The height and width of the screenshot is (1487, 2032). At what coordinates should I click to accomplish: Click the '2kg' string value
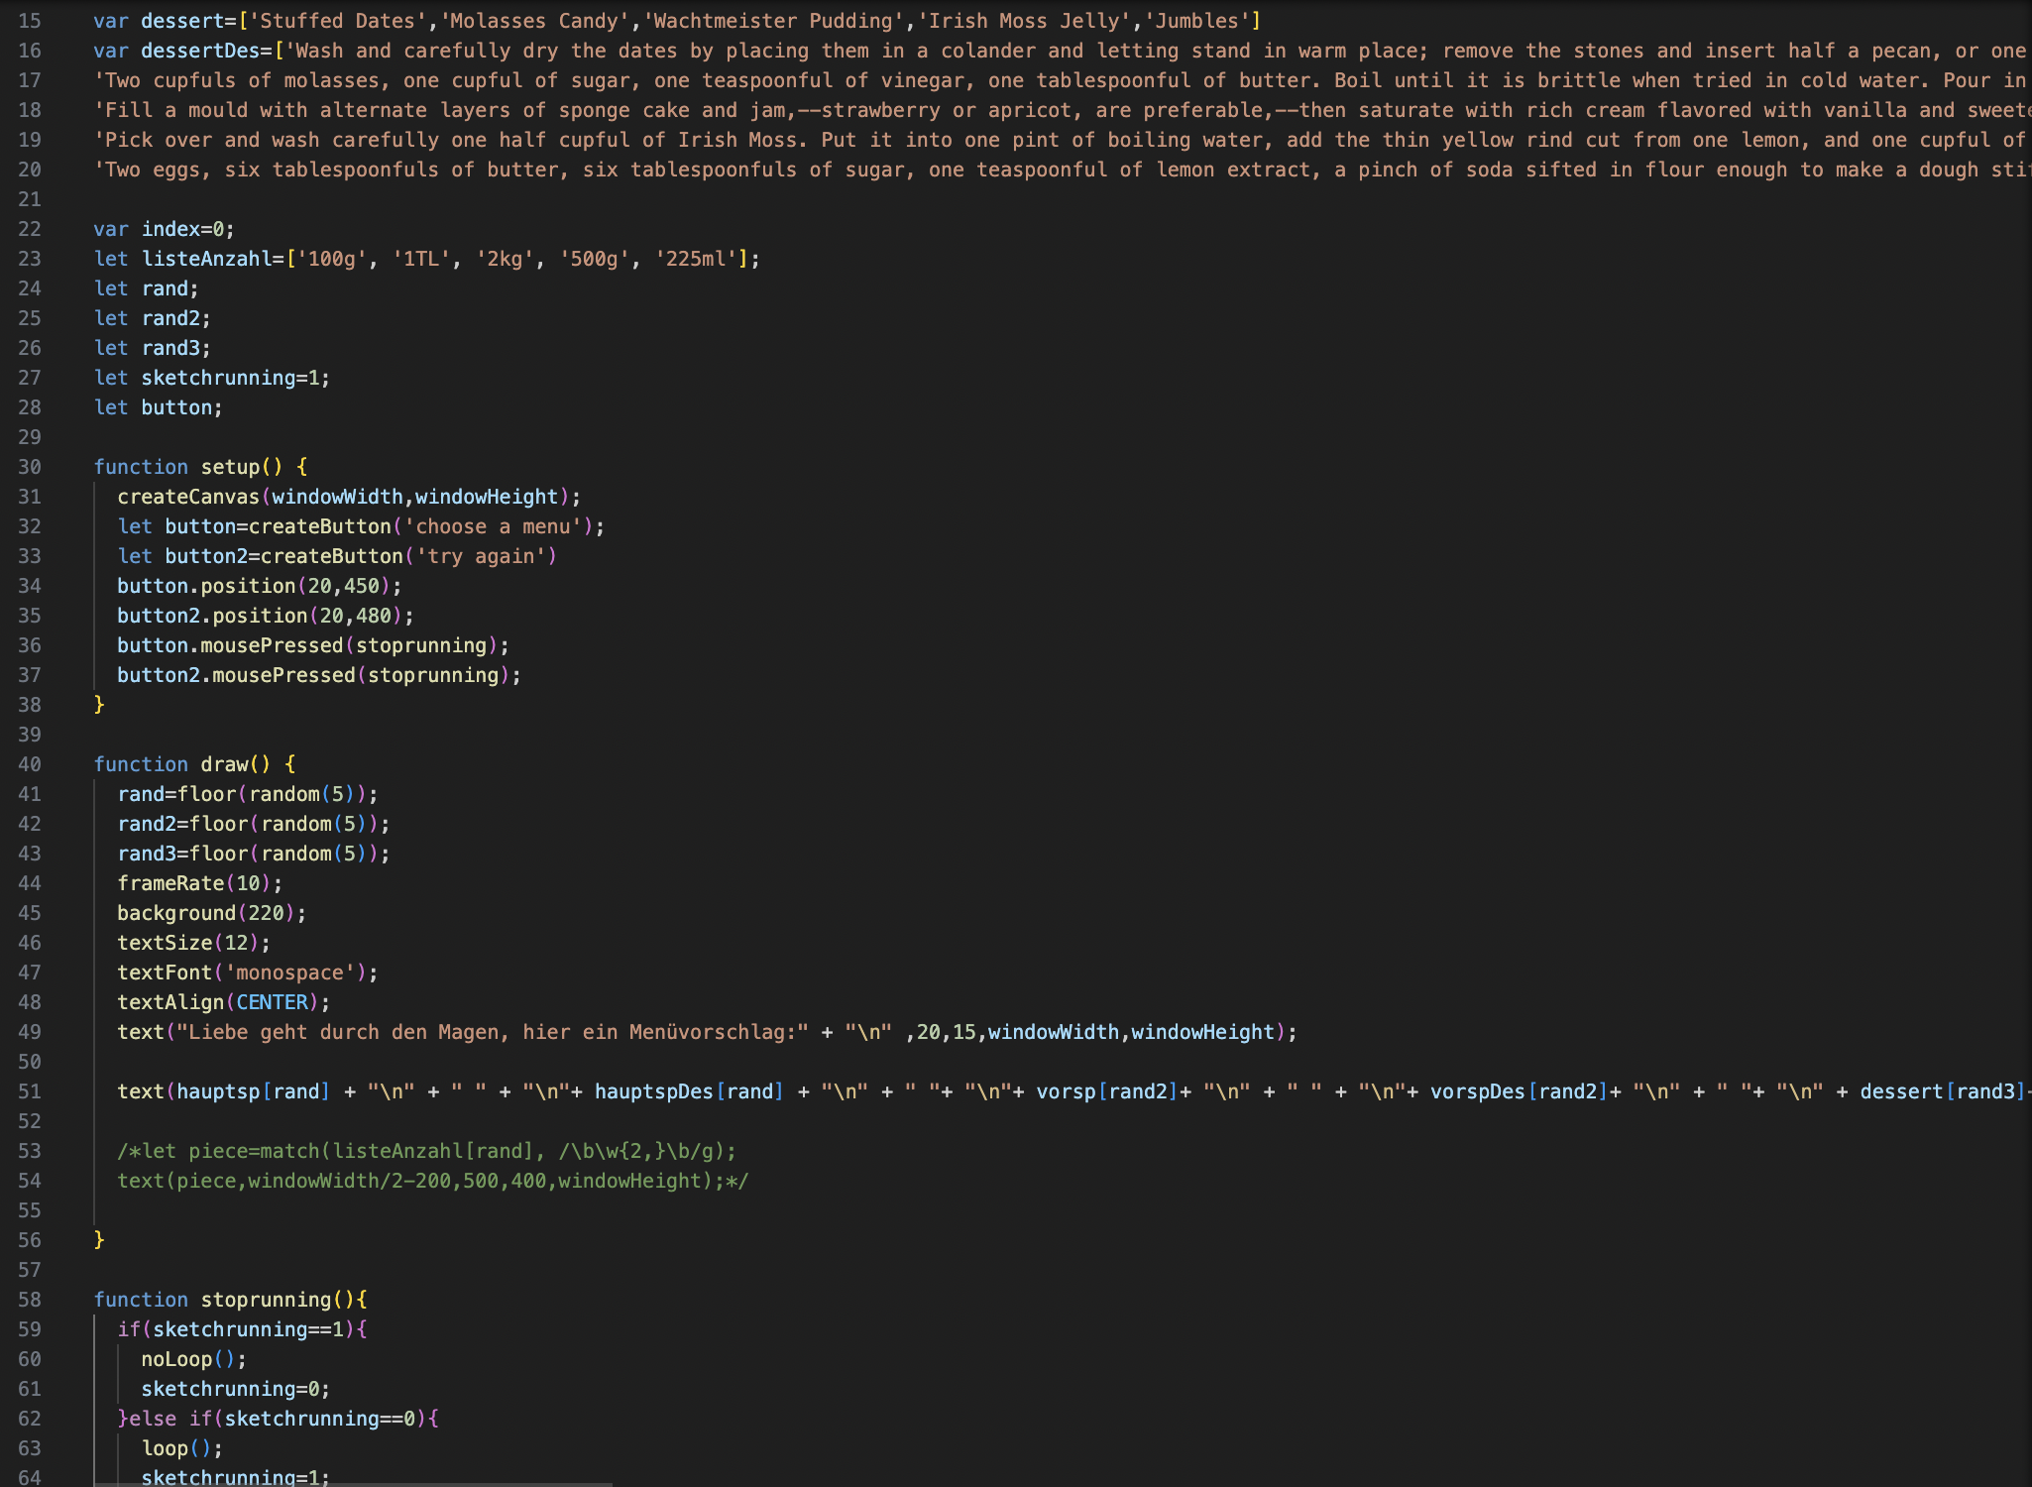pyautogui.click(x=505, y=259)
